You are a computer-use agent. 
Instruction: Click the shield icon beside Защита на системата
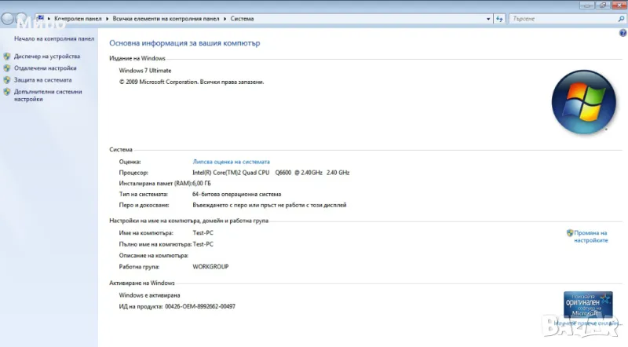[7, 80]
